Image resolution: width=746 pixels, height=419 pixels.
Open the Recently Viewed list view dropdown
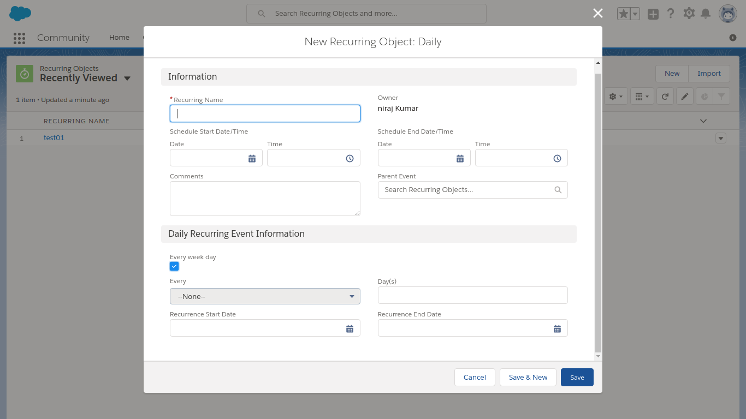(x=127, y=78)
